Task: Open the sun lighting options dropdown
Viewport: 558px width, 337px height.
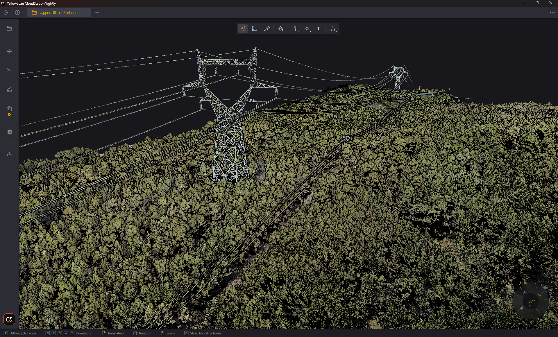Action: [x=307, y=28]
